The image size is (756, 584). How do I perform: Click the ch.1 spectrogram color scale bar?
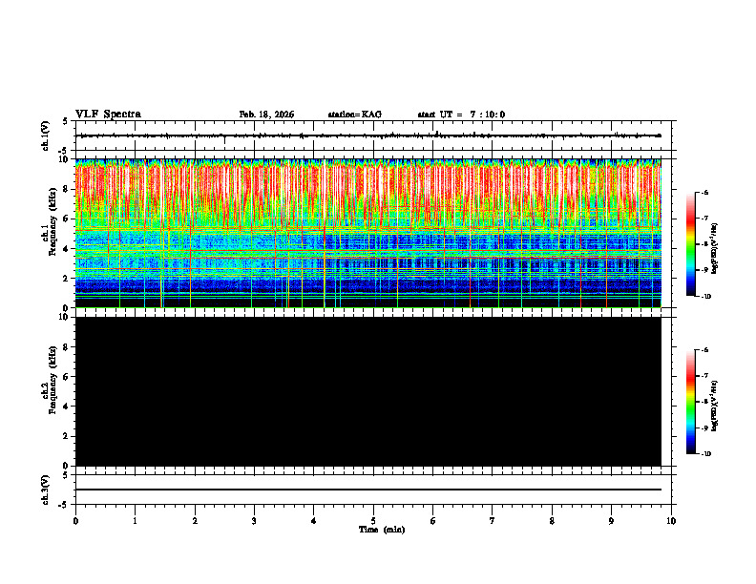(x=690, y=244)
